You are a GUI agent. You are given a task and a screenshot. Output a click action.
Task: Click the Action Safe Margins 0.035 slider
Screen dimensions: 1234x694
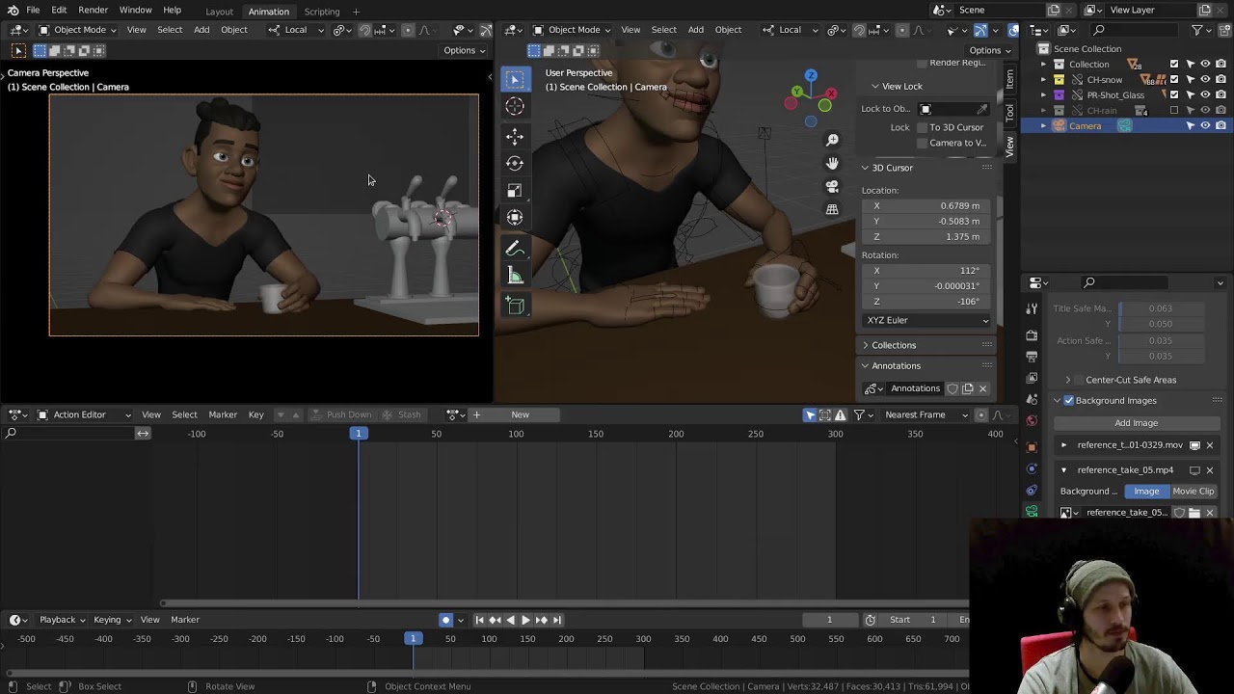pyautogui.click(x=1160, y=340)
